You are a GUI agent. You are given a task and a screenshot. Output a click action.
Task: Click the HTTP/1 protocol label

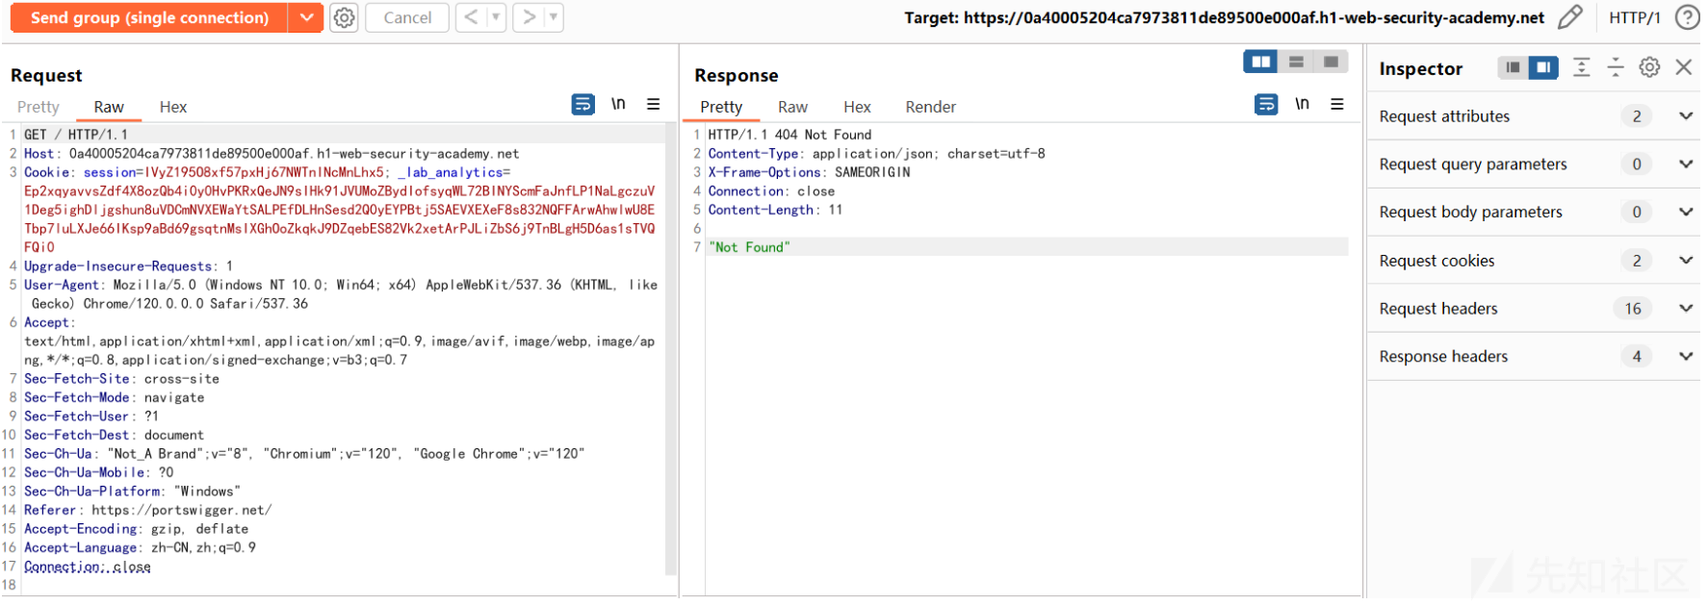click(1635, 17)
